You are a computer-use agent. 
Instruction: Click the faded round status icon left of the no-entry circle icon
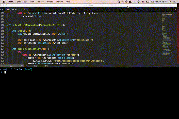(x=123, y=2)
